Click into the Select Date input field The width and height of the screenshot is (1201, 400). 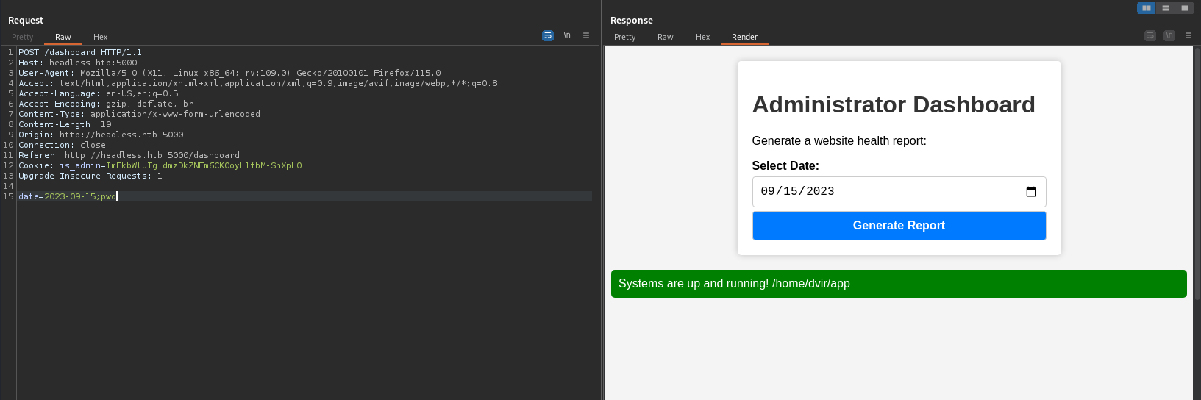(x=883, y=192)
